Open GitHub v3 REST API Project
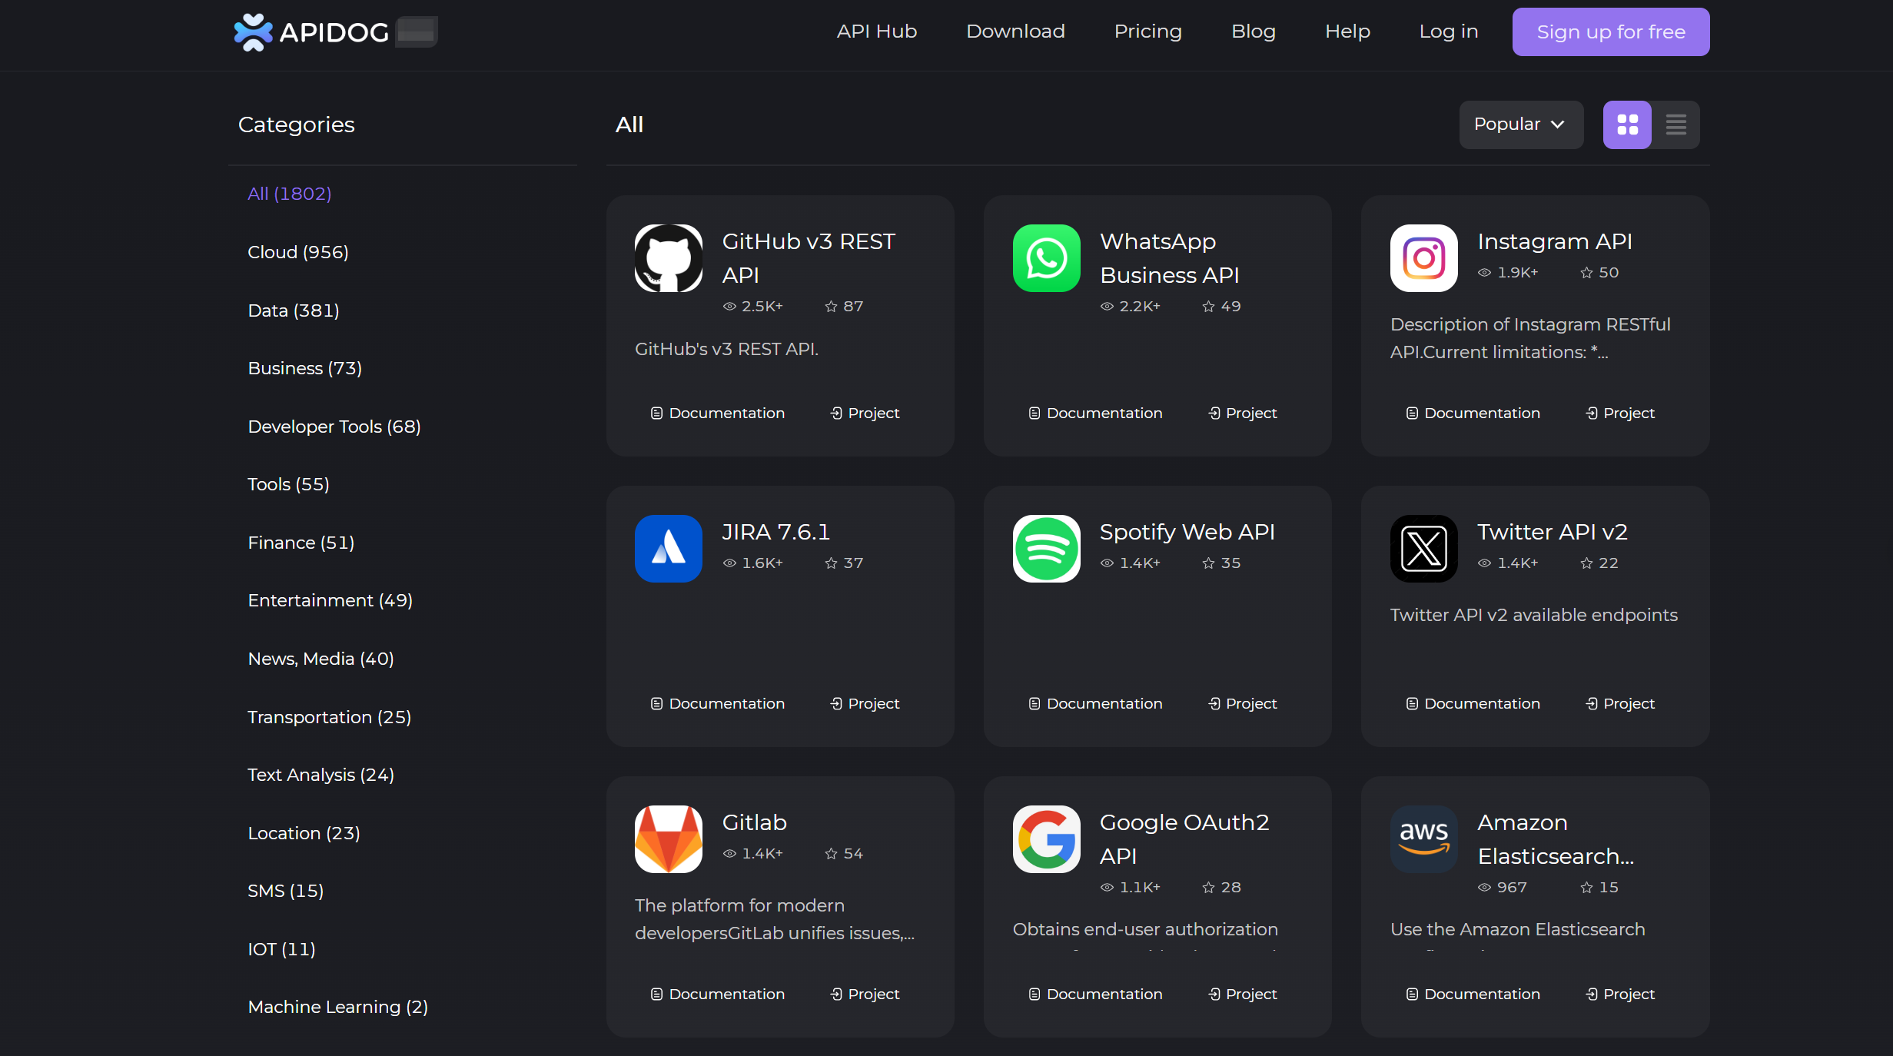Image resolution: width=1893 pixels, height=1056 pixels. pyautogui.click(x=864, y=413)
